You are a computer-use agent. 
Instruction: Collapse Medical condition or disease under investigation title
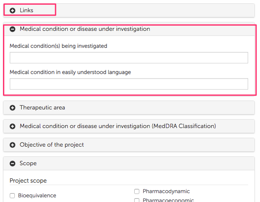tap(85, 29)
